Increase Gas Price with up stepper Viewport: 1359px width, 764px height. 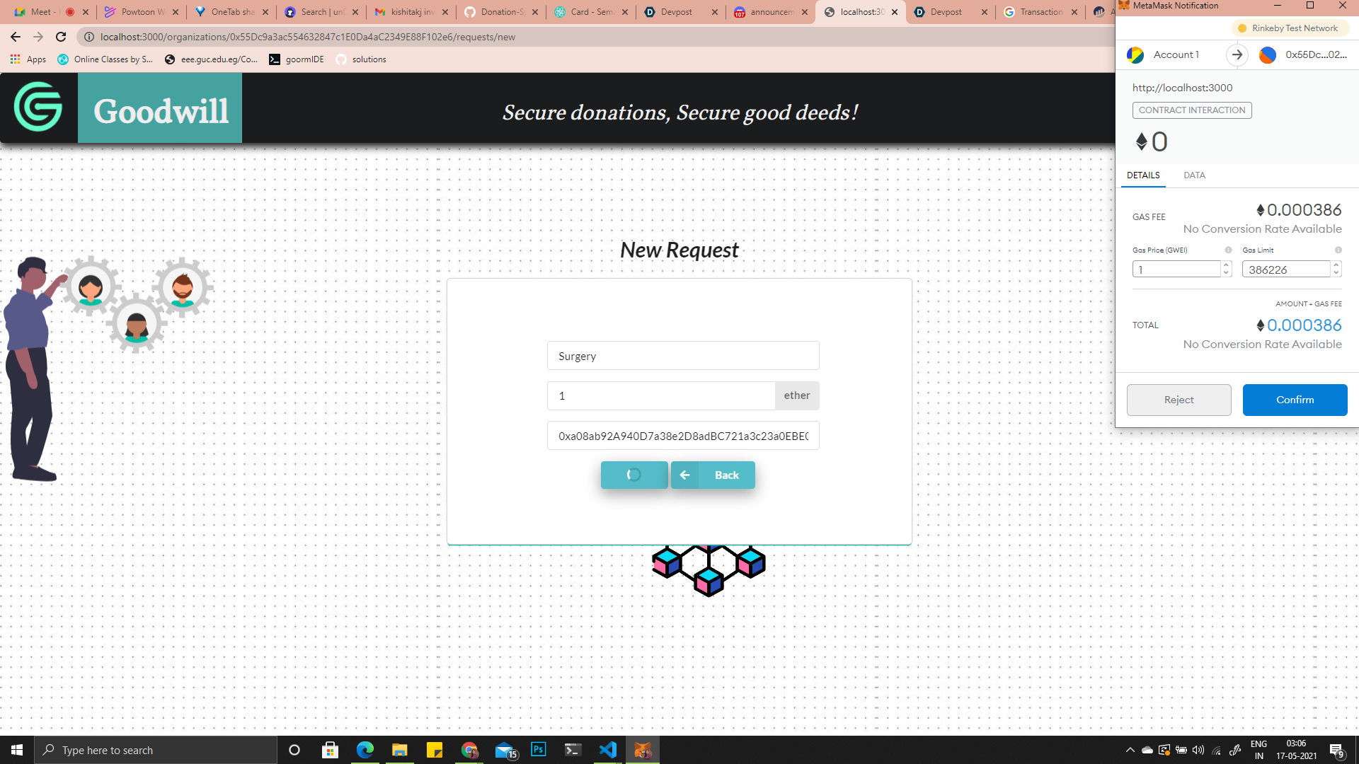[x=1227, y=265]
